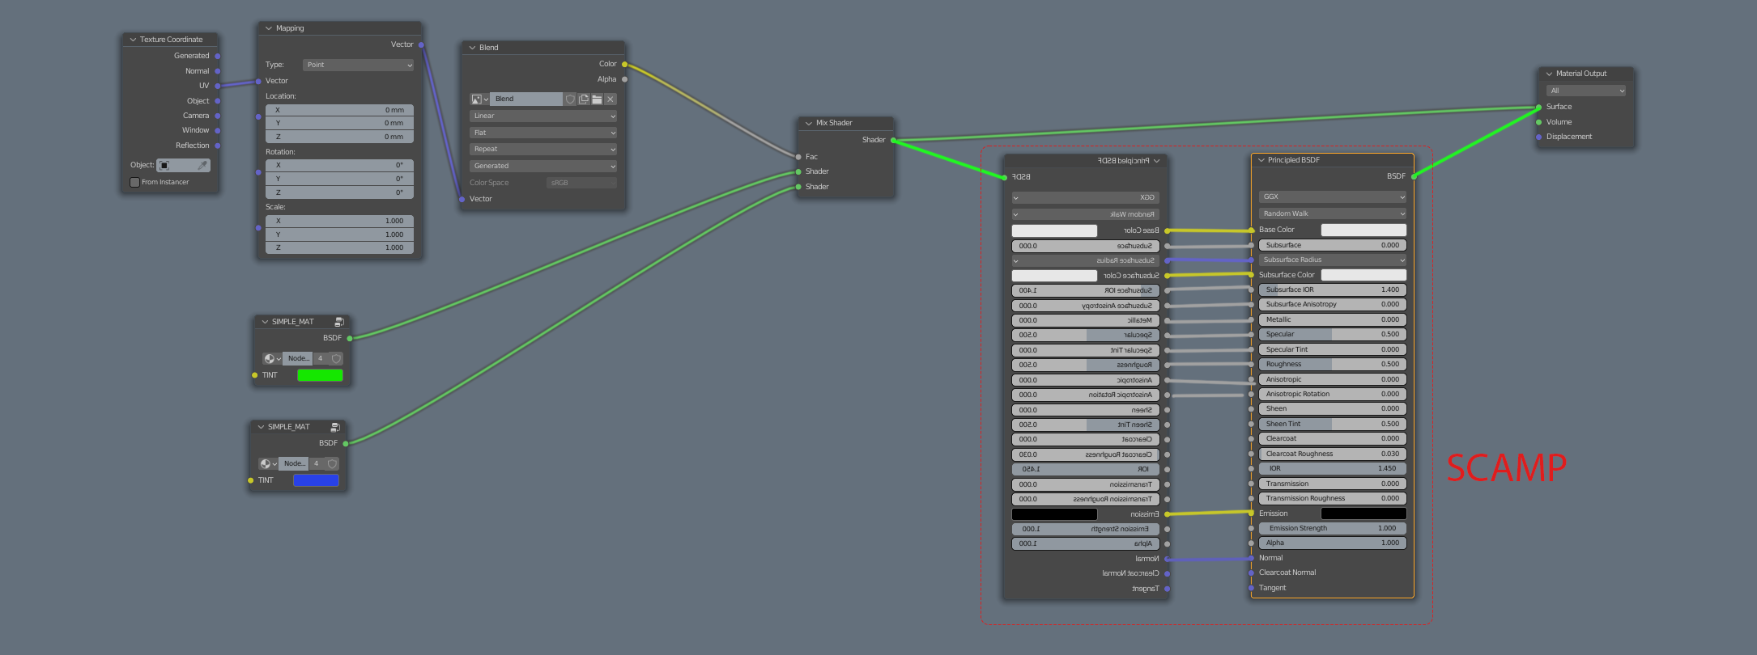Screen dimensions: 1757x655
Task: Toggle fake user shield on green-tint SIMPLE_MAT
Action: pos(336,359)
